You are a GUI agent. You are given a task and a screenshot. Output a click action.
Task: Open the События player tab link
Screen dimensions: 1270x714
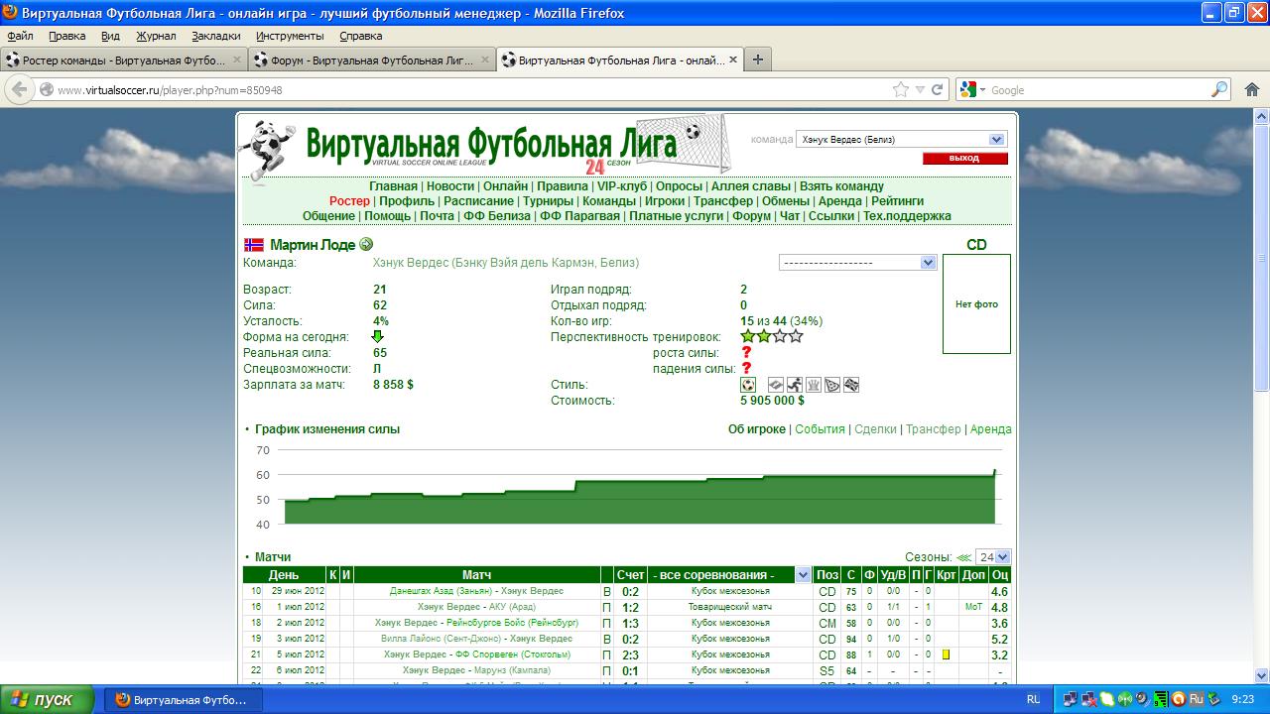pyautogui.click(x=820, y=429)
